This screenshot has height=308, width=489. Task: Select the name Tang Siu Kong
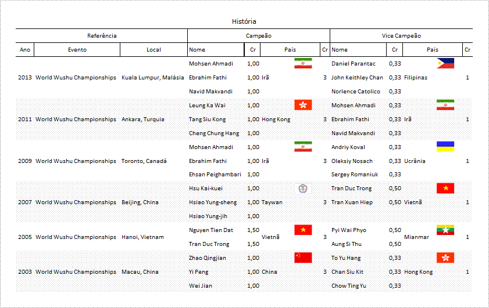click(208, 119)
